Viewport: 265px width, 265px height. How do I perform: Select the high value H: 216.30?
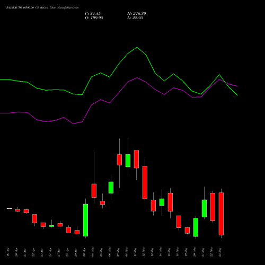[x=137, y=14]
